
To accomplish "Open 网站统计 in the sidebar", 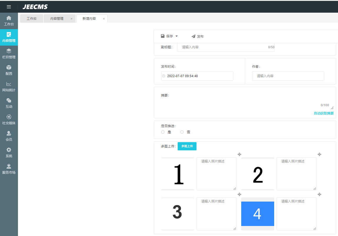I will coord(9,87).
